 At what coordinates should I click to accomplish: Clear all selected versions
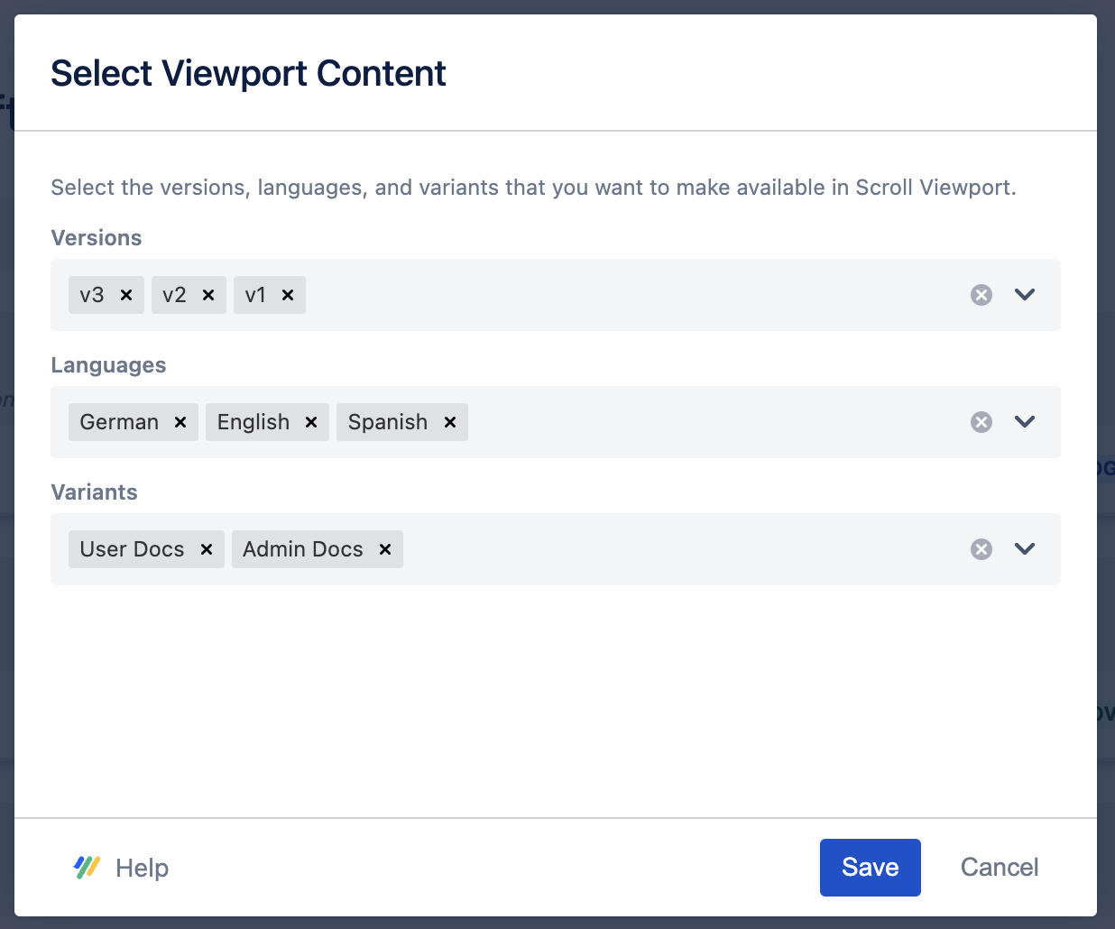[981, 295]
